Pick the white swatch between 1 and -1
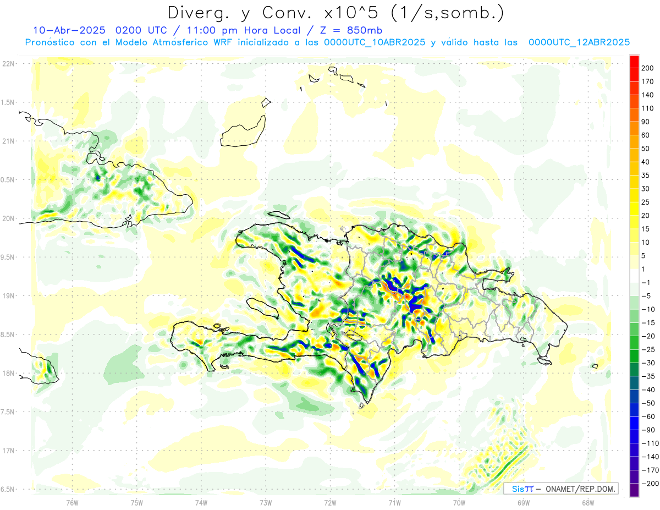Screen dimensions: 660x510 point(635,276)
